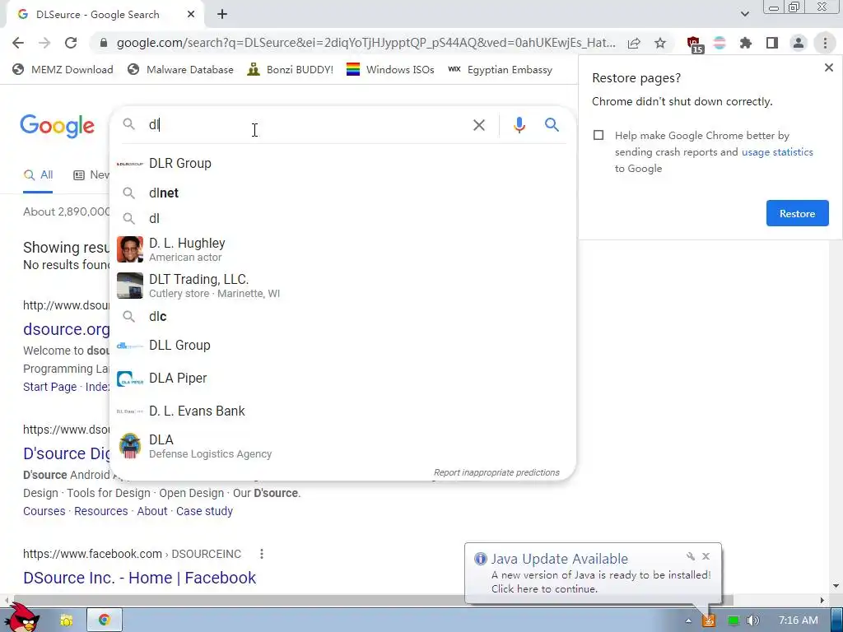Click the Restore button
The image size is (843, 632).
pos(797,213)
